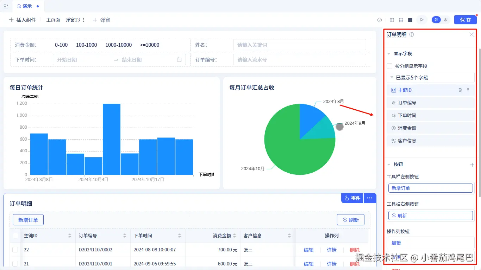Click 插入组件 menu

(23, 20)
